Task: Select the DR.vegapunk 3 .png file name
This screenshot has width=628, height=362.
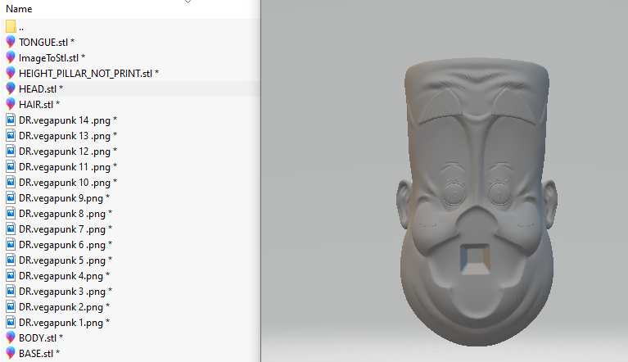Action: tap(66, 292)
